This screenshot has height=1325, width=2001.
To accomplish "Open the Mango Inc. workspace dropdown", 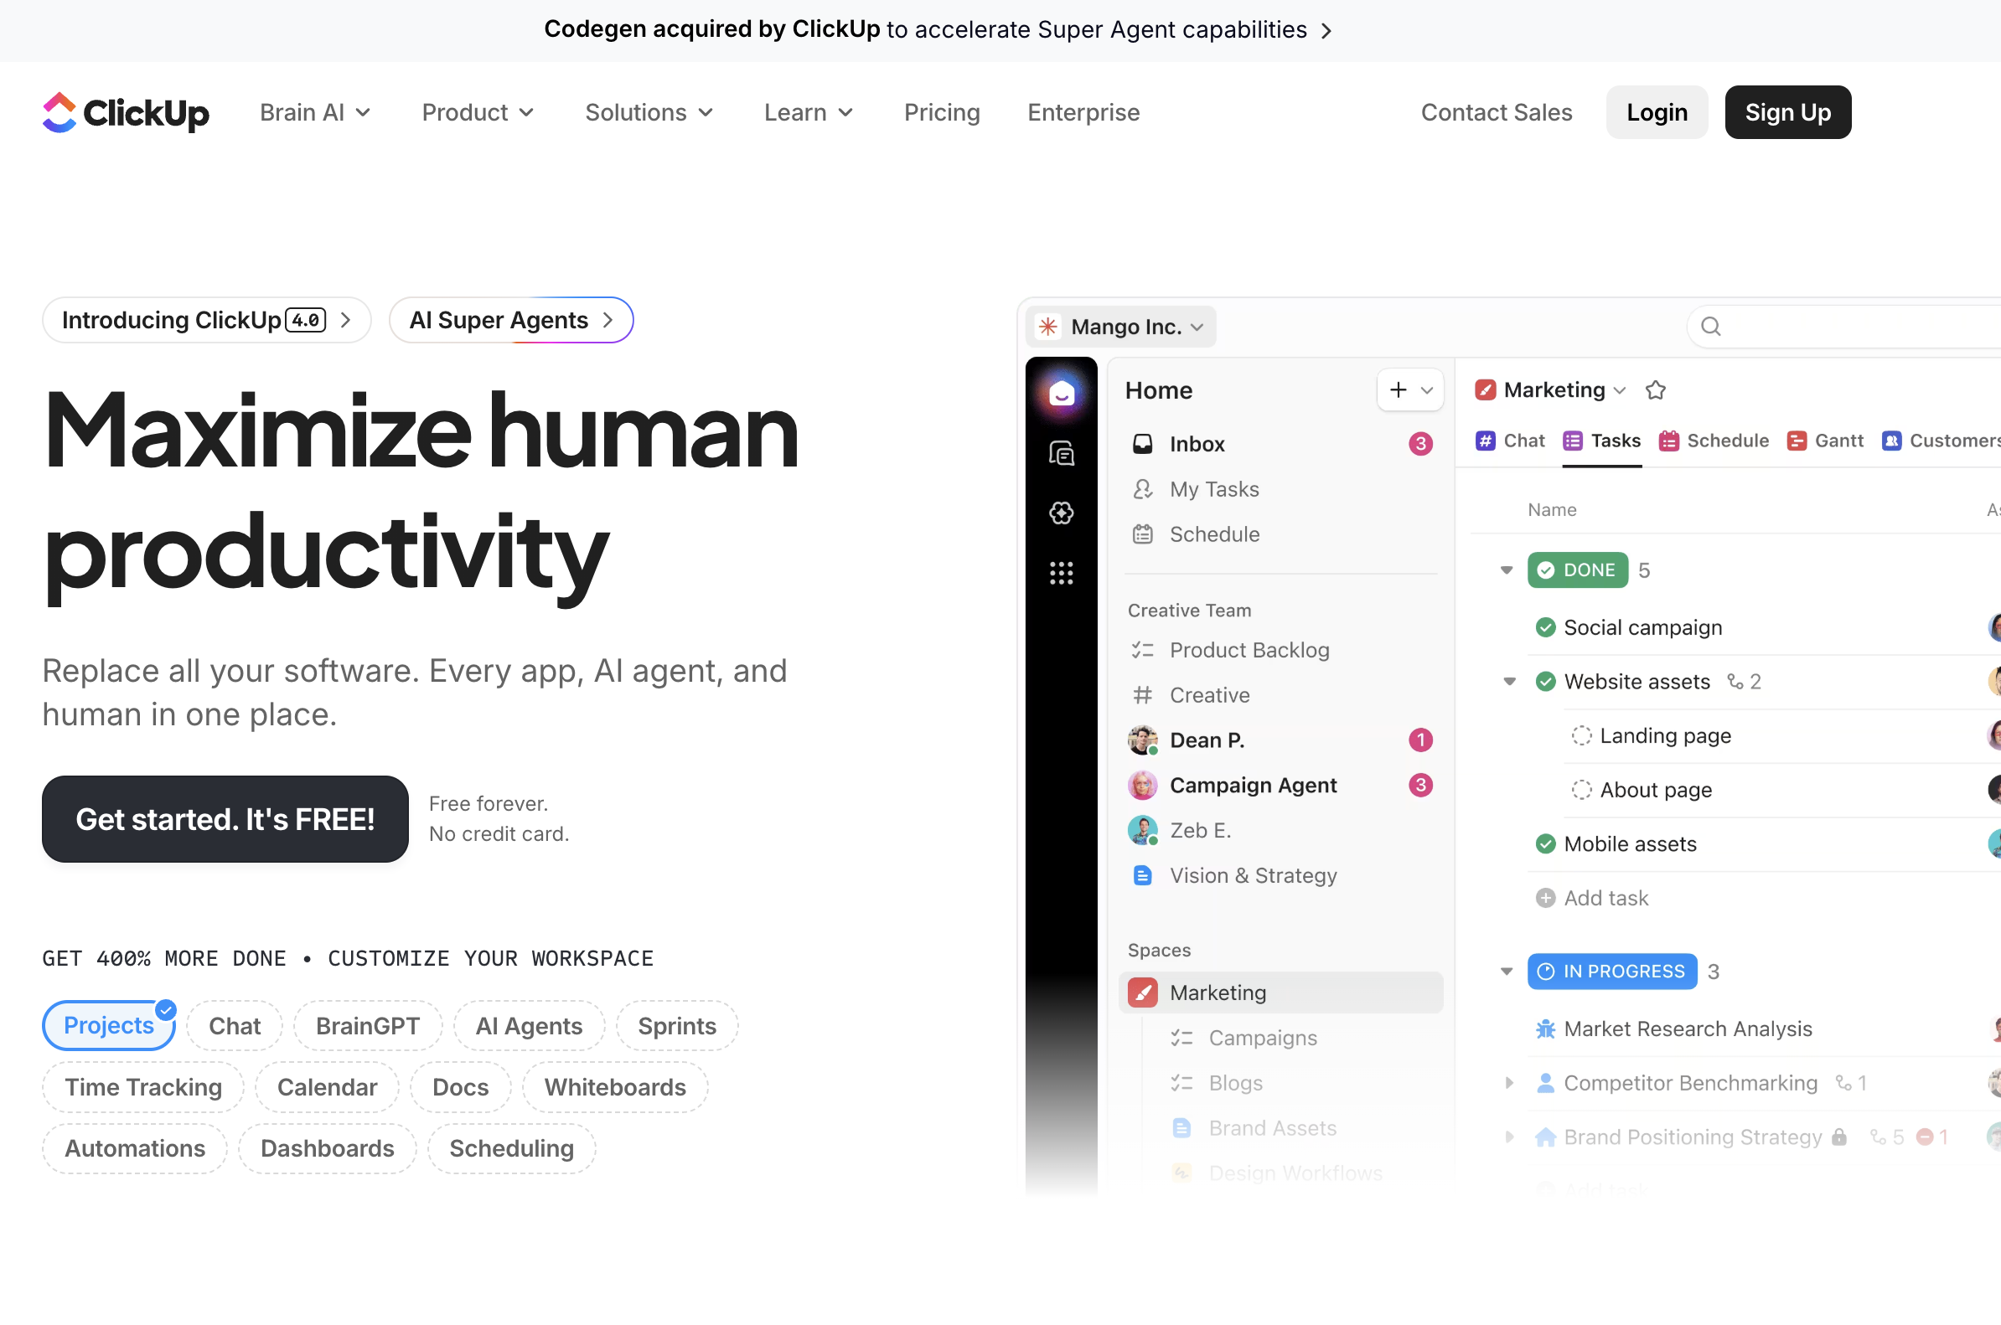I will pyautogui.click(x=1121, y=327).
